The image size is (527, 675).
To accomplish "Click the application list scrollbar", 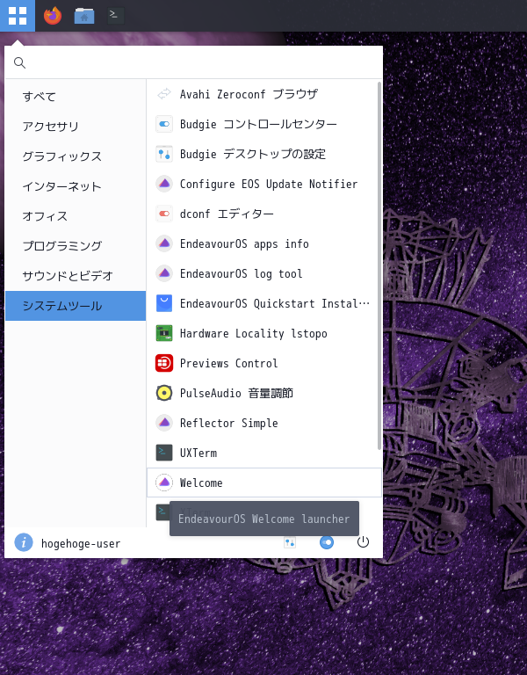I will pos(379,265).
